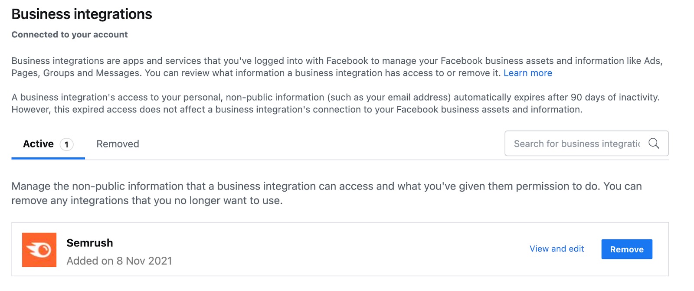This screenshot has width=694, height=291.
Task: Switch to the Active tab
Action: click(38, 144)
